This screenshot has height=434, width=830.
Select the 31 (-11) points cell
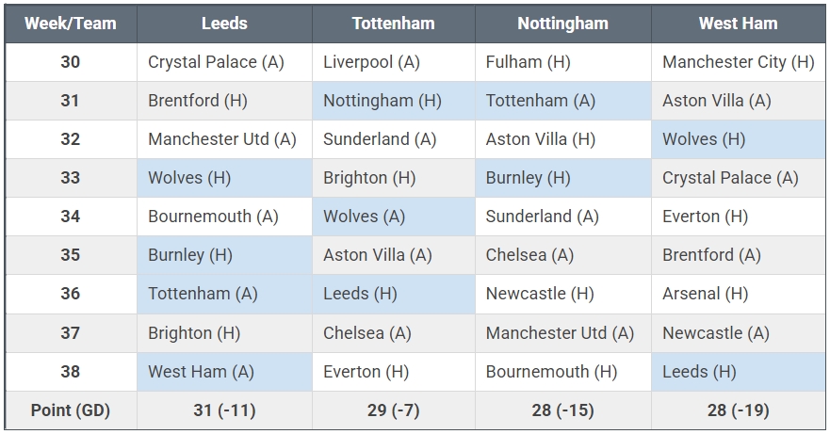tap(224, 410)
